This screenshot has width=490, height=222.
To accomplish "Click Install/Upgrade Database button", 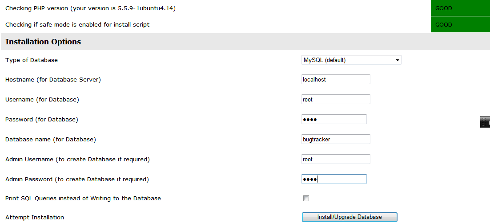I will [349, 217].
